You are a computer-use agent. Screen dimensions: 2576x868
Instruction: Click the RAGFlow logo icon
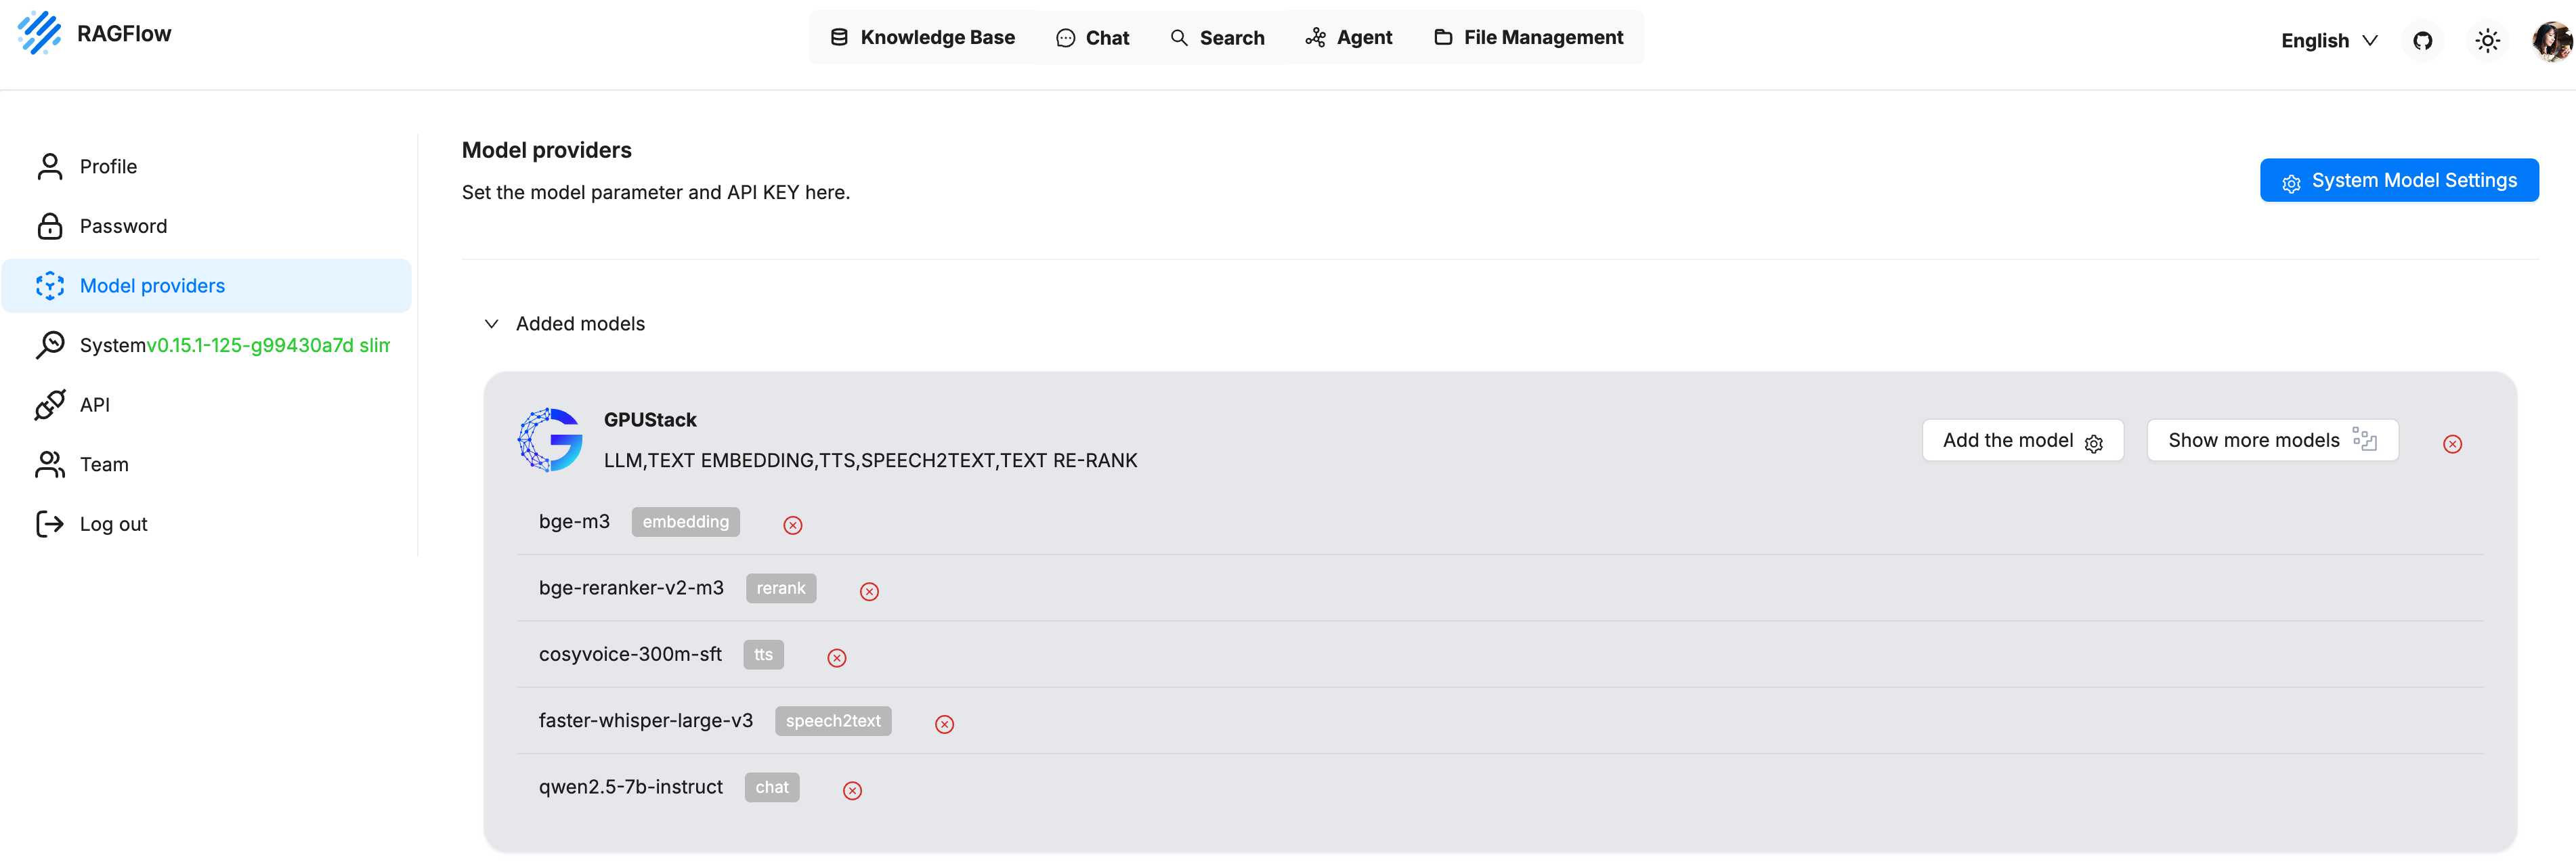[39, 33]
